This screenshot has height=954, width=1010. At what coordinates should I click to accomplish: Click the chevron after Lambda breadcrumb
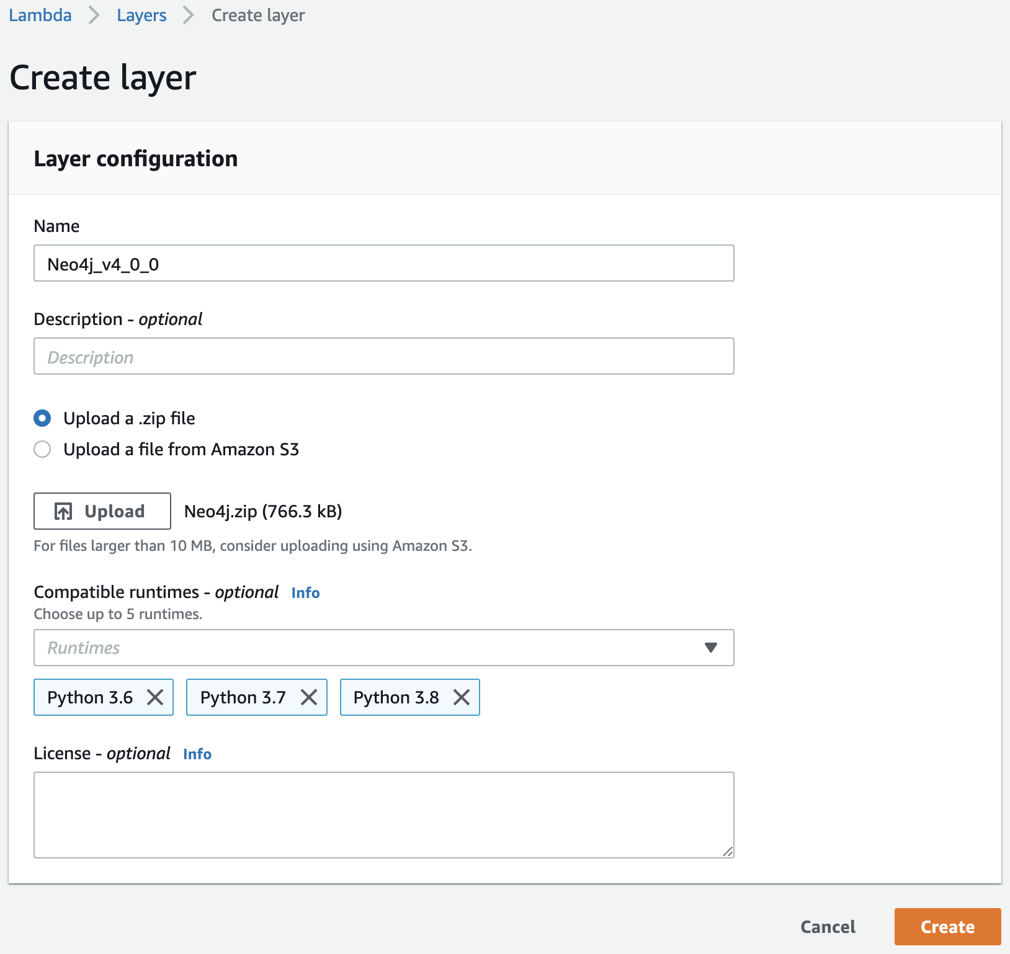click(94, 15)
